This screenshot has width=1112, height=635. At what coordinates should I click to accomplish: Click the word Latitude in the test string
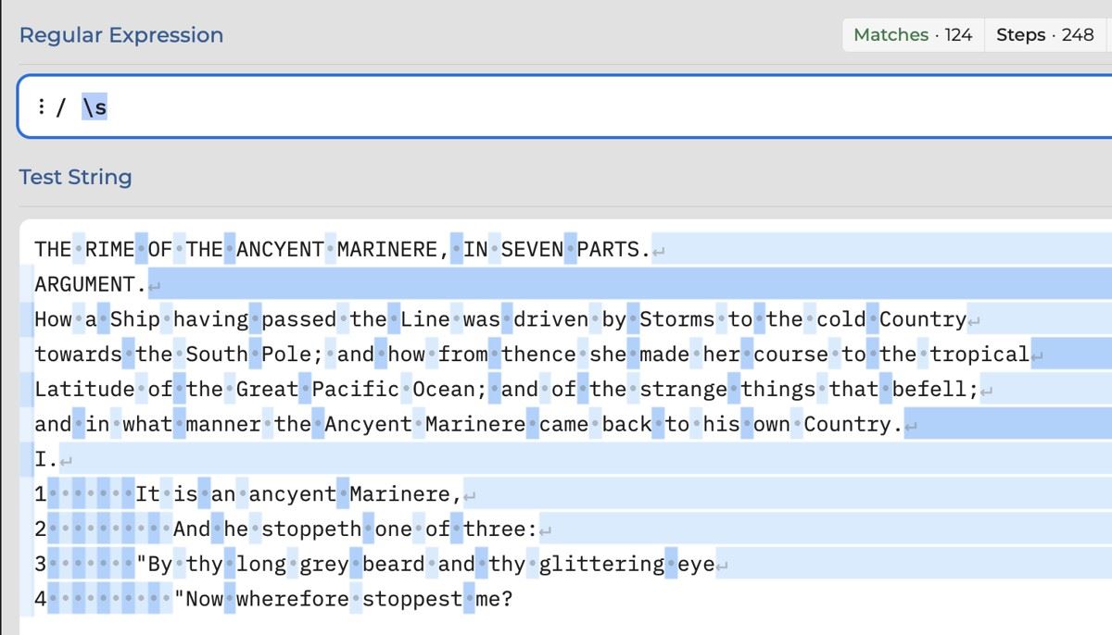click(84, 390)
